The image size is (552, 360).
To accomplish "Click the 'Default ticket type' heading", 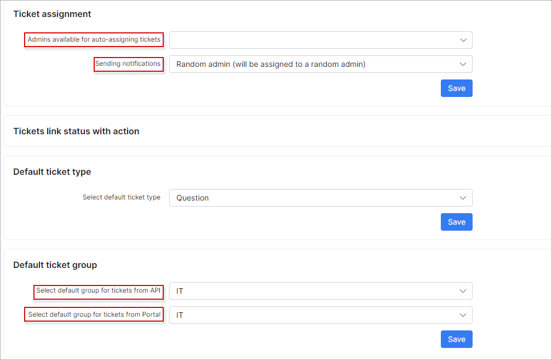I will tap(52, 172).
